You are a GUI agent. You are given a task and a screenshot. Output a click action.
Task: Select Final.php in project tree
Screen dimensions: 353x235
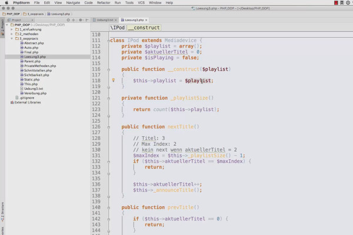[31, 52]
